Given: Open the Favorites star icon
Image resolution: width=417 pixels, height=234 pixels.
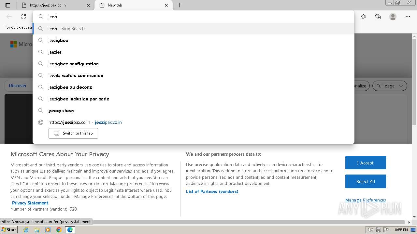Looking at the screenshot, I should 364,17.
